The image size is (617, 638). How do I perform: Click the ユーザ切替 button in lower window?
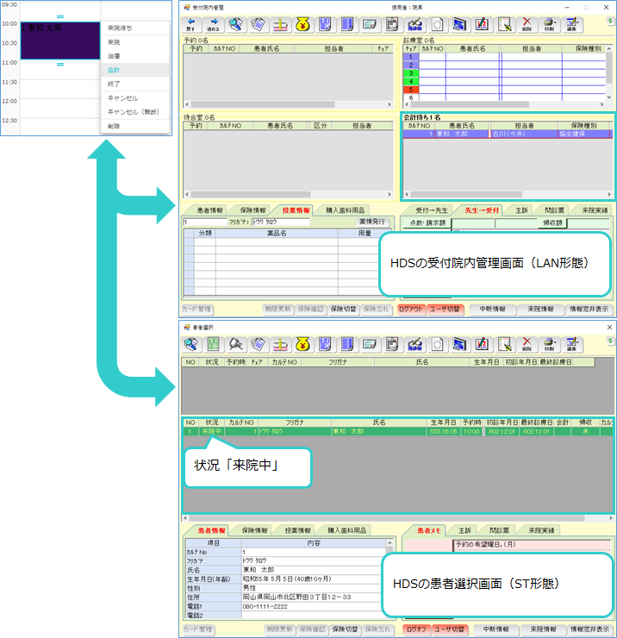(448, 629)
